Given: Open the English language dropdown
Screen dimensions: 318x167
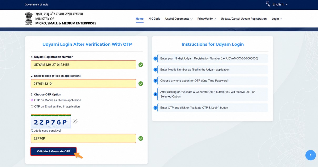Looking at the screenshot, I should click(x=280, y=4).
